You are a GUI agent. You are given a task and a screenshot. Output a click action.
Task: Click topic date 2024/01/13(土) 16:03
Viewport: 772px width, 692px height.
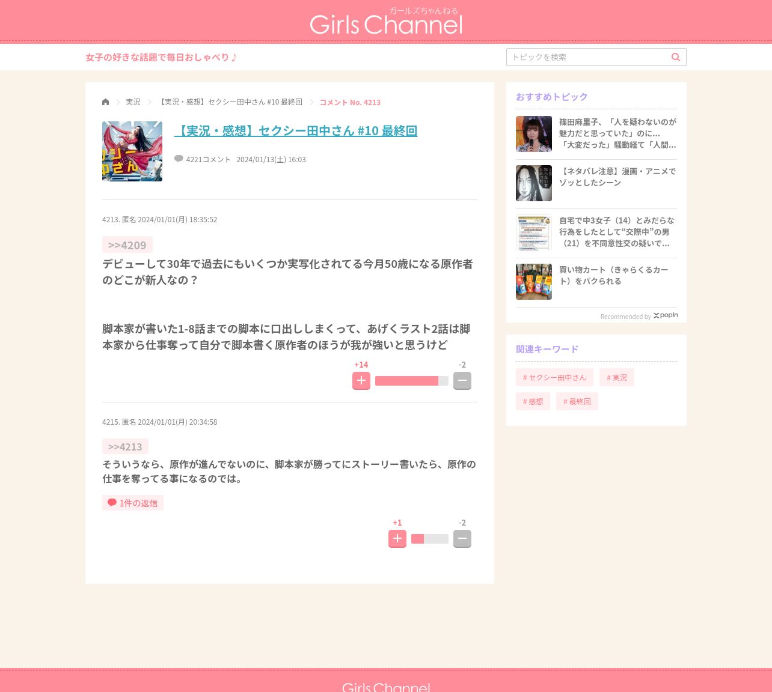point(271,159)
